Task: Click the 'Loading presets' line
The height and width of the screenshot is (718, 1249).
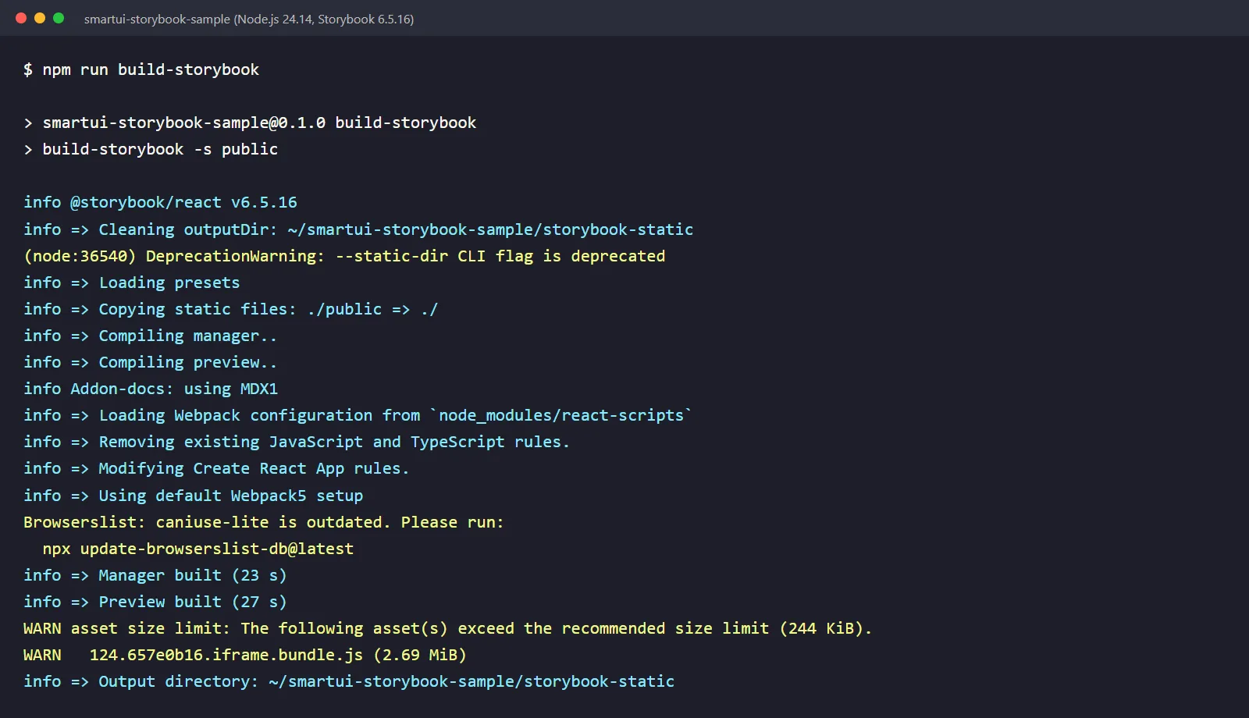Action: point(132,283)
